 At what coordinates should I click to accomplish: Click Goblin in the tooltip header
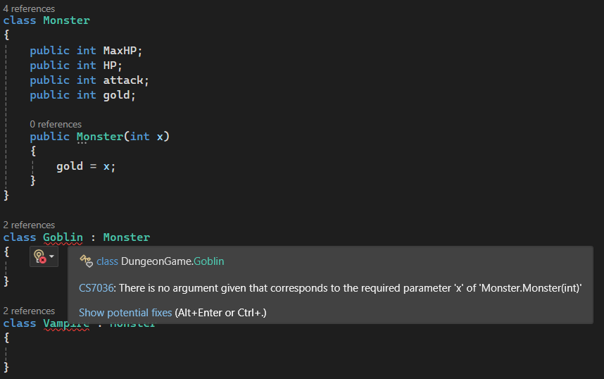coord(209,261)
